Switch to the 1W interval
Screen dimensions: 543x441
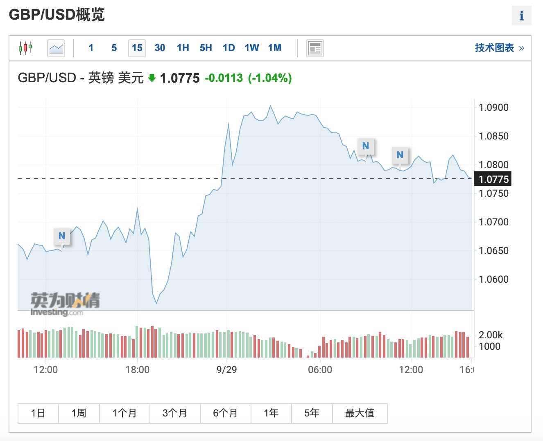tap(251, 48)
